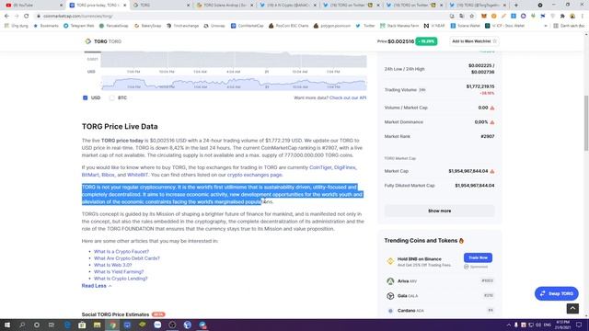
Task: Open Task View on the taskbar
Action: 52,325
